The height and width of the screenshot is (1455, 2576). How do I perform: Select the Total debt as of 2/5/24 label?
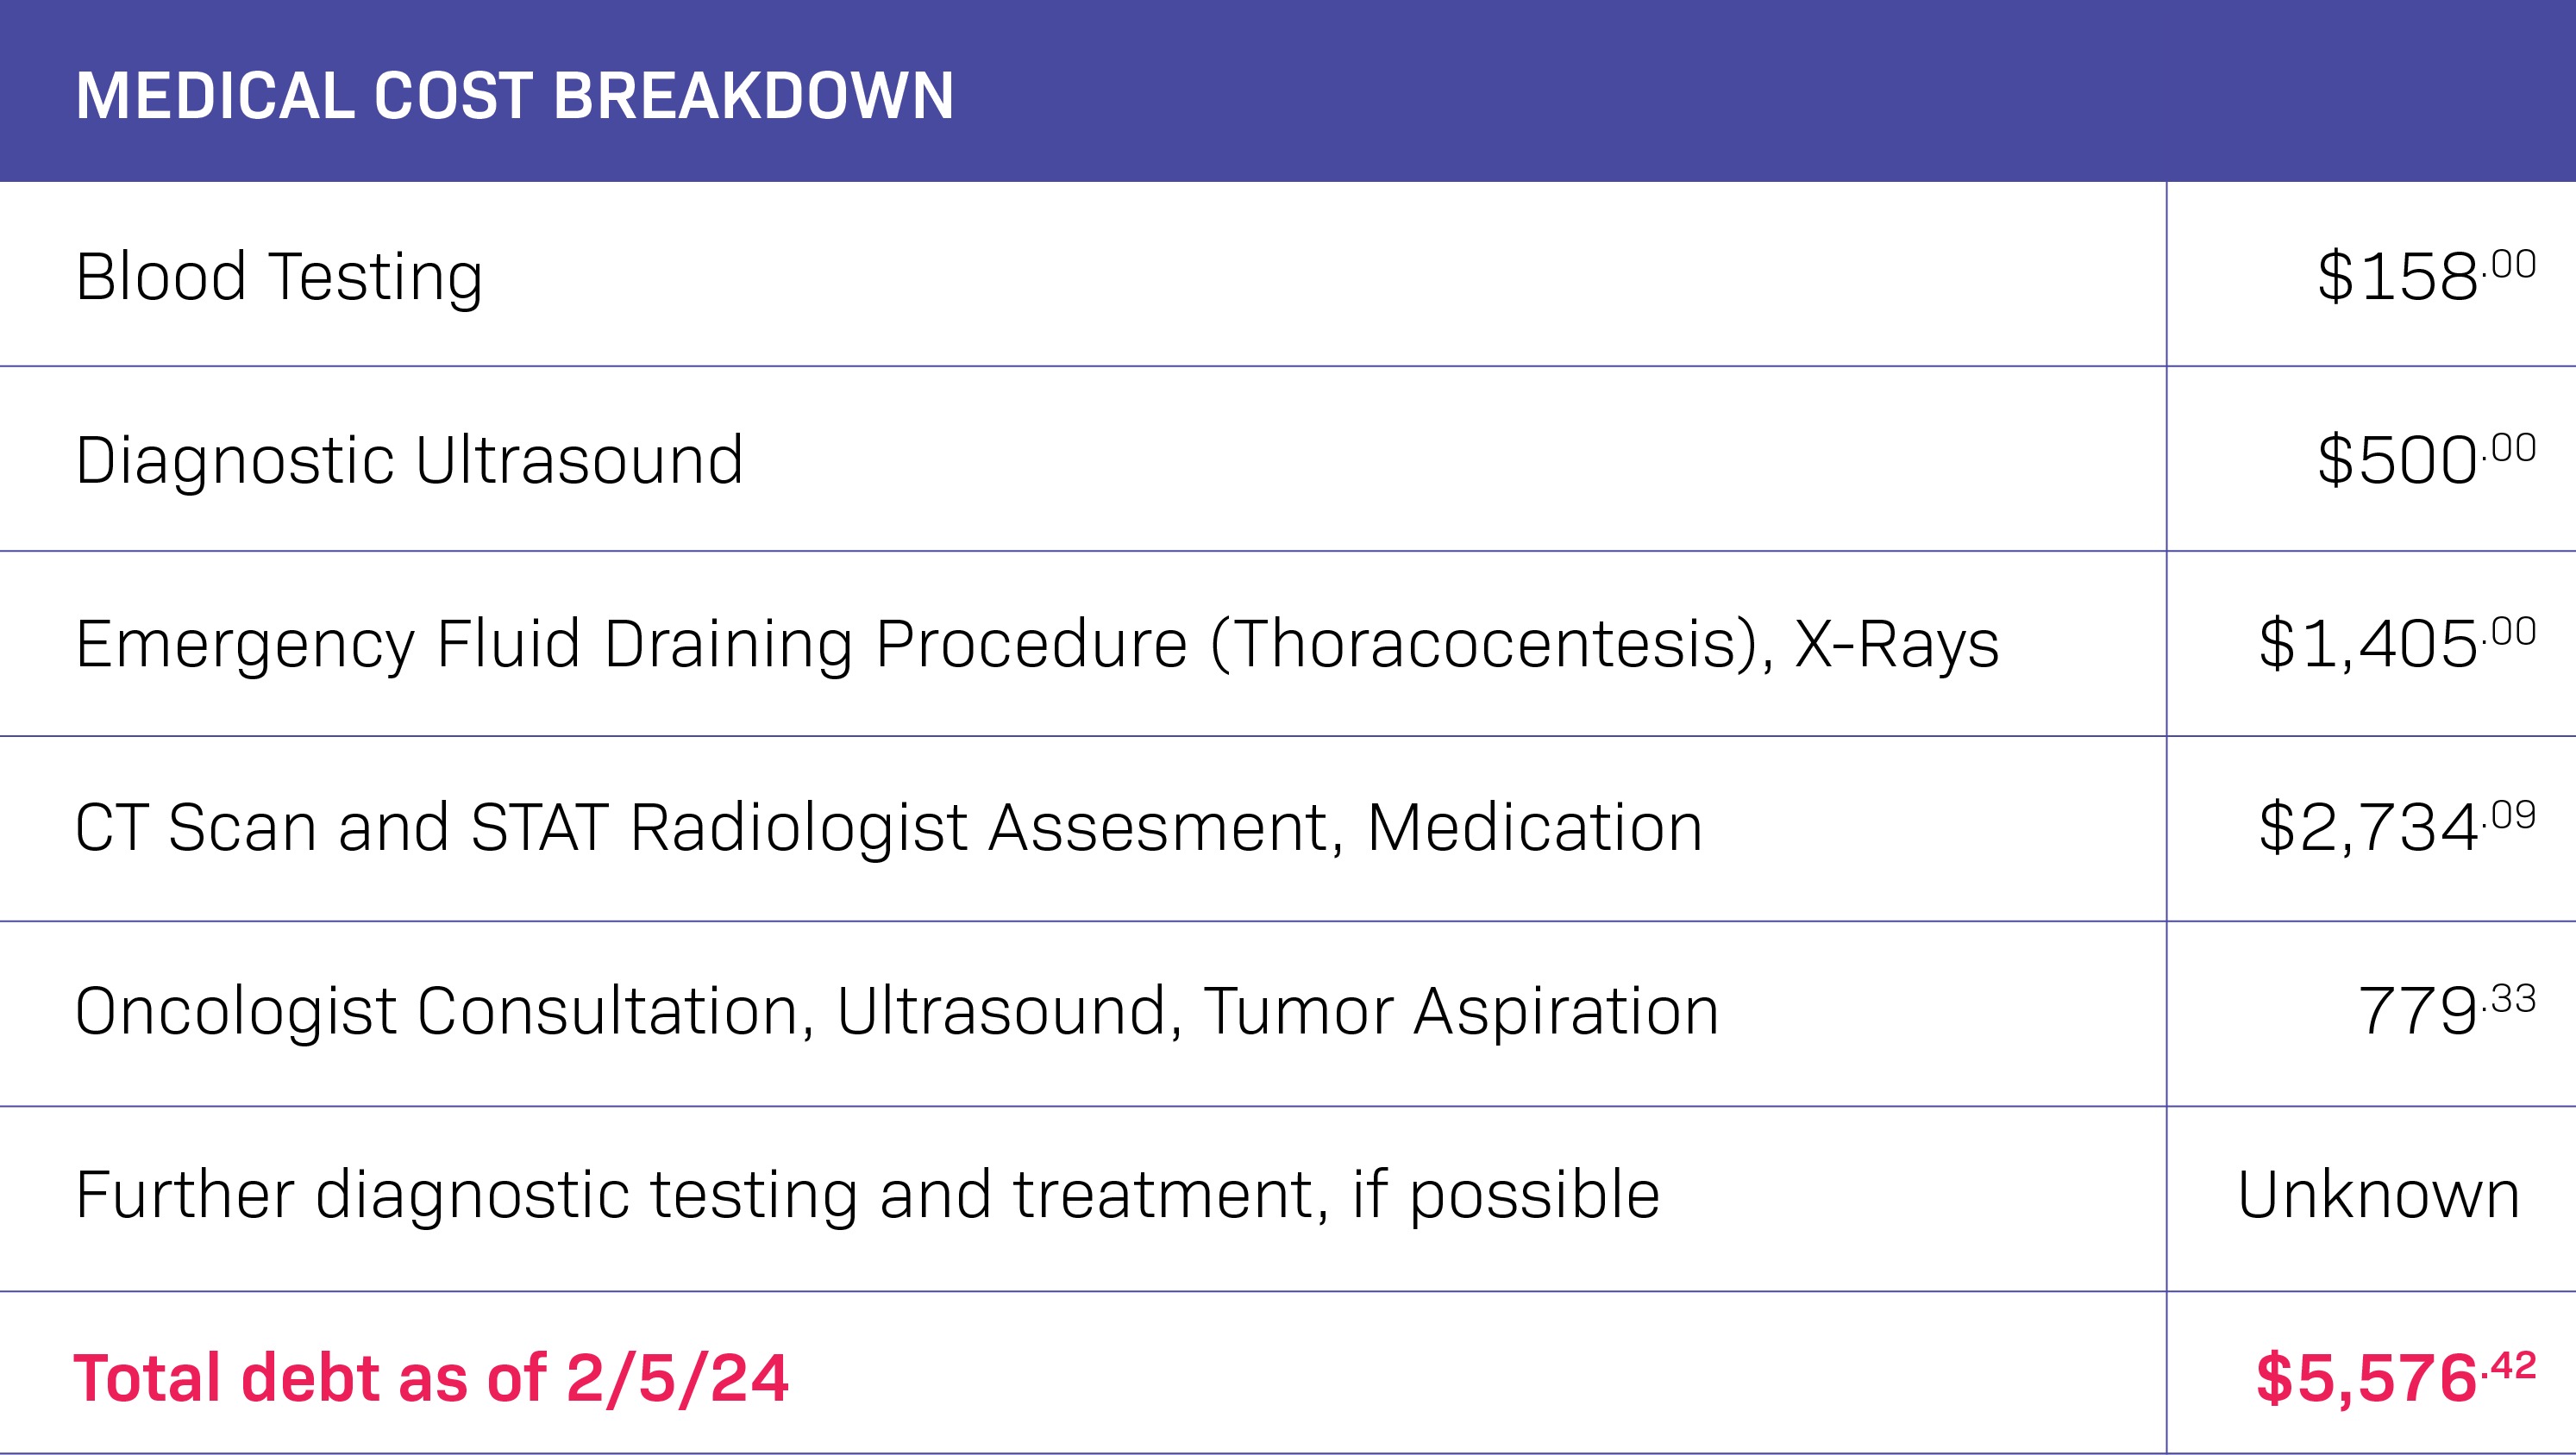[x=431, y=1379]
